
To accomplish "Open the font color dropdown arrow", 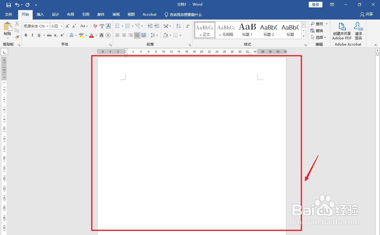I will tap(96, 35).
